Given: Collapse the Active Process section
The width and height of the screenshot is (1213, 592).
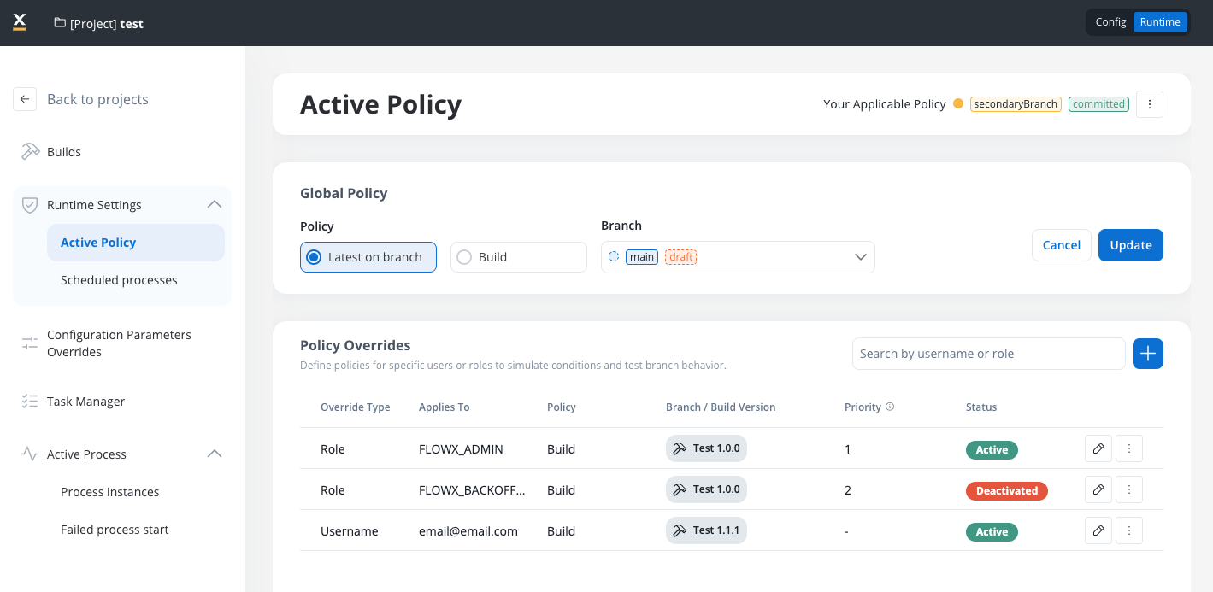Looking at the screenshot, I should coord(215,454).
